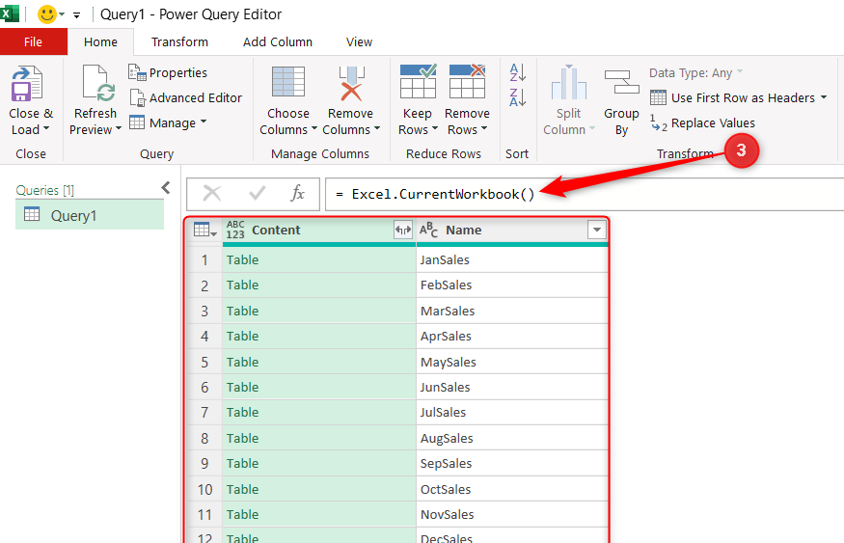Viewport: 844px width, 543px height.
Task: Expand the Content column using expand icon
Action: click(x=403, y=231)
